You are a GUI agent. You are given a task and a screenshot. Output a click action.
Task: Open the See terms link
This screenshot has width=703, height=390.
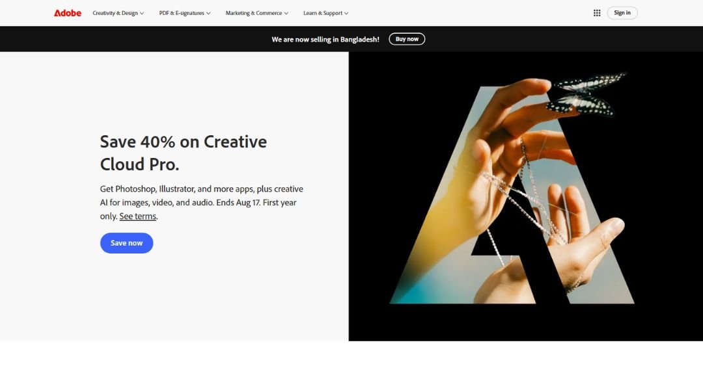click(137, 216)
